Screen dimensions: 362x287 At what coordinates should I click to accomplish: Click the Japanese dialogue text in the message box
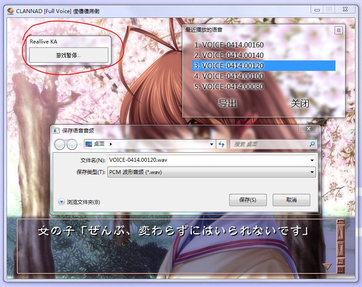[173, 231]
